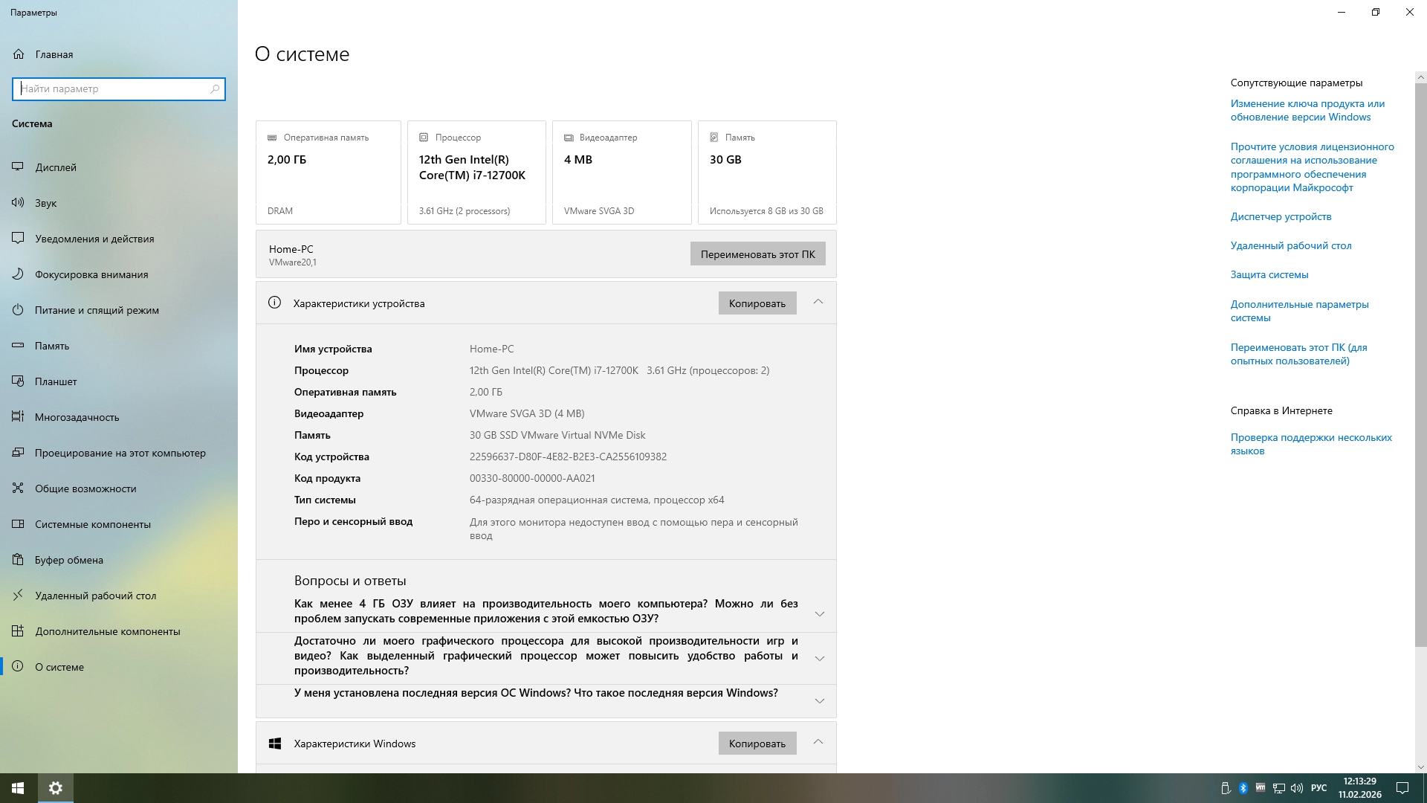This screenshot has width=1427, height=803.
Task: Expand the latest Windows version question
Action: (x=819, y=701)
